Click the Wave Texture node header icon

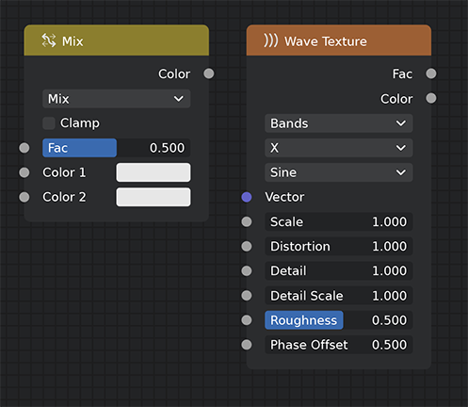[x=271, y=41]
